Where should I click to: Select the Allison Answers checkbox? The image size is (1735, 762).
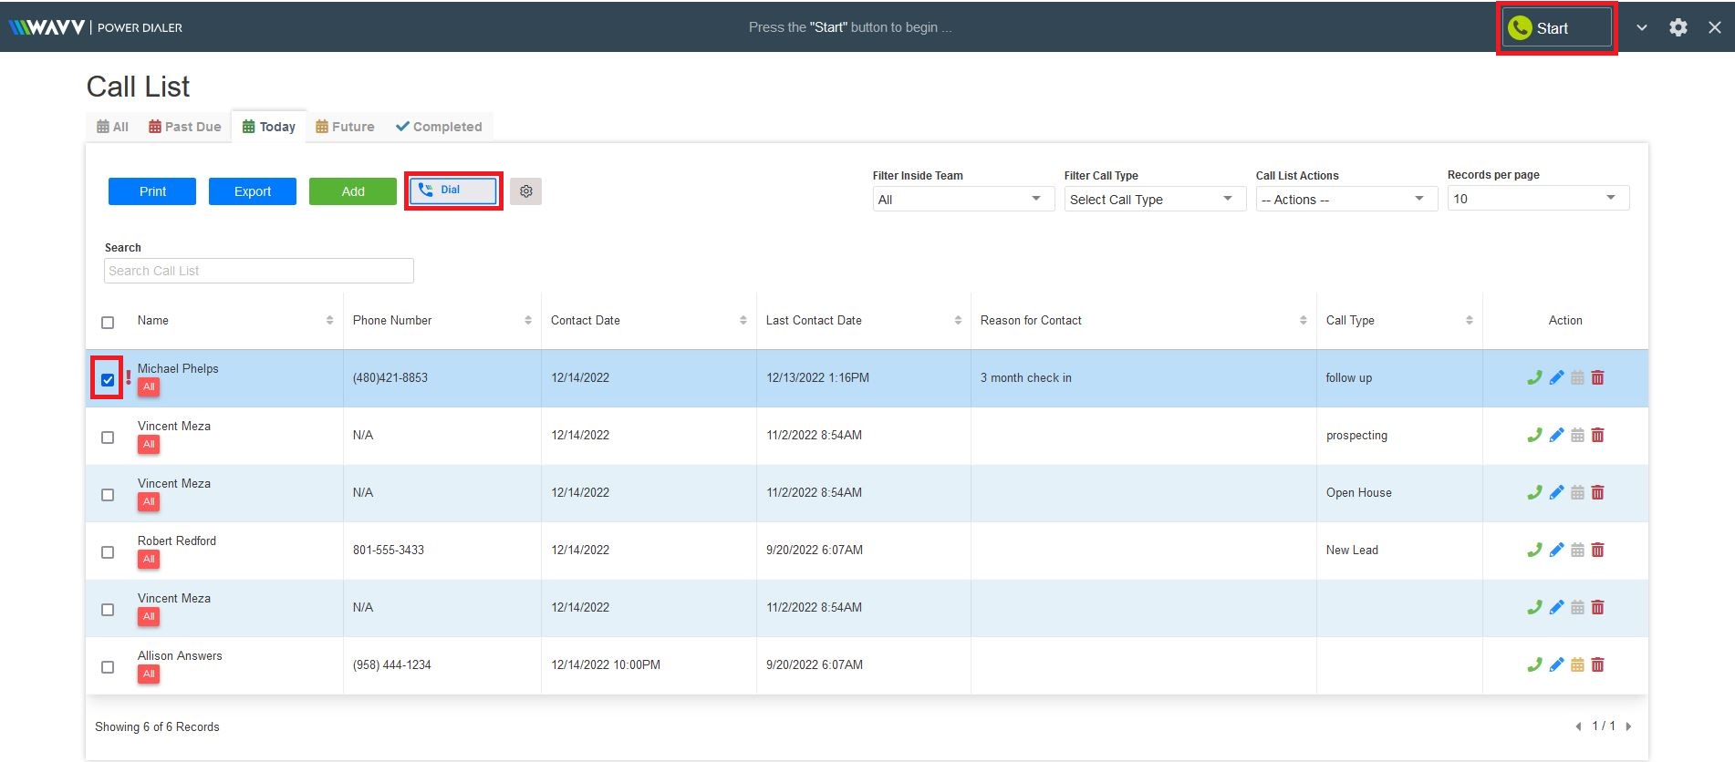point(108,667)
